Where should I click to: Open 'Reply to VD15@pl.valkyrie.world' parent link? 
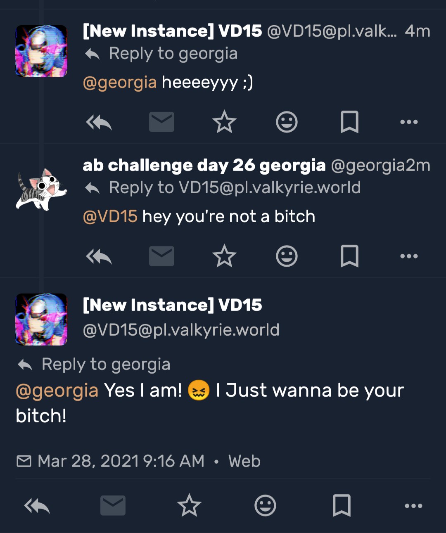(235, 188)
